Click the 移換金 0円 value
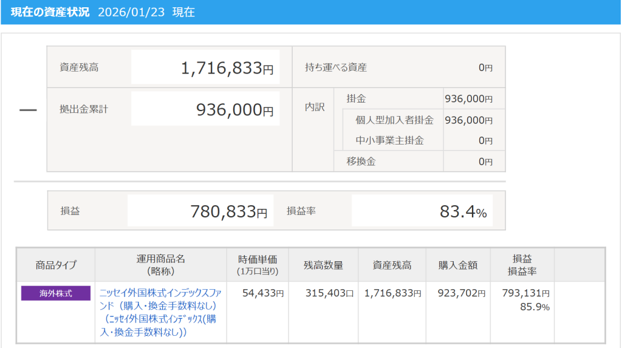This screenshot has width=622, height=348. click(485, 162)
